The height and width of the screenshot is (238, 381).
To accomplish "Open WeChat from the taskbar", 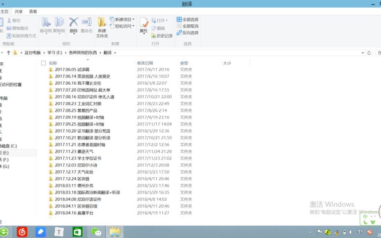I will pos(96,232).
